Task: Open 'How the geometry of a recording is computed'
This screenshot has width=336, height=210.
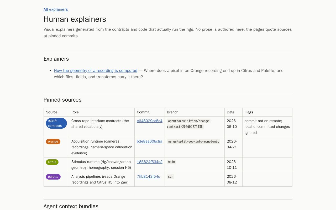Action: coord(96,71)
